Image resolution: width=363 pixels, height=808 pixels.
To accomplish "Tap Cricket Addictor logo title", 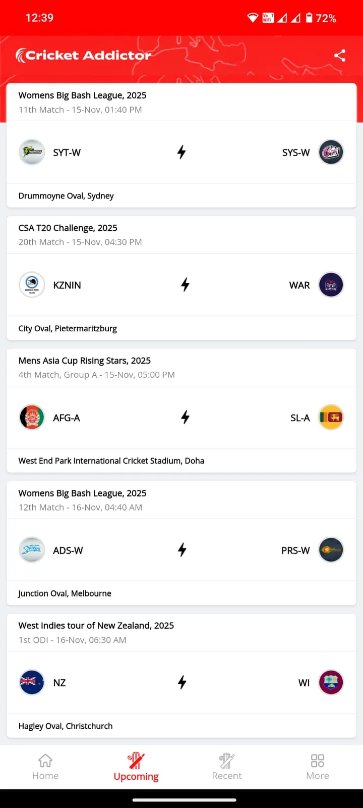I will (x=84, y=55).
